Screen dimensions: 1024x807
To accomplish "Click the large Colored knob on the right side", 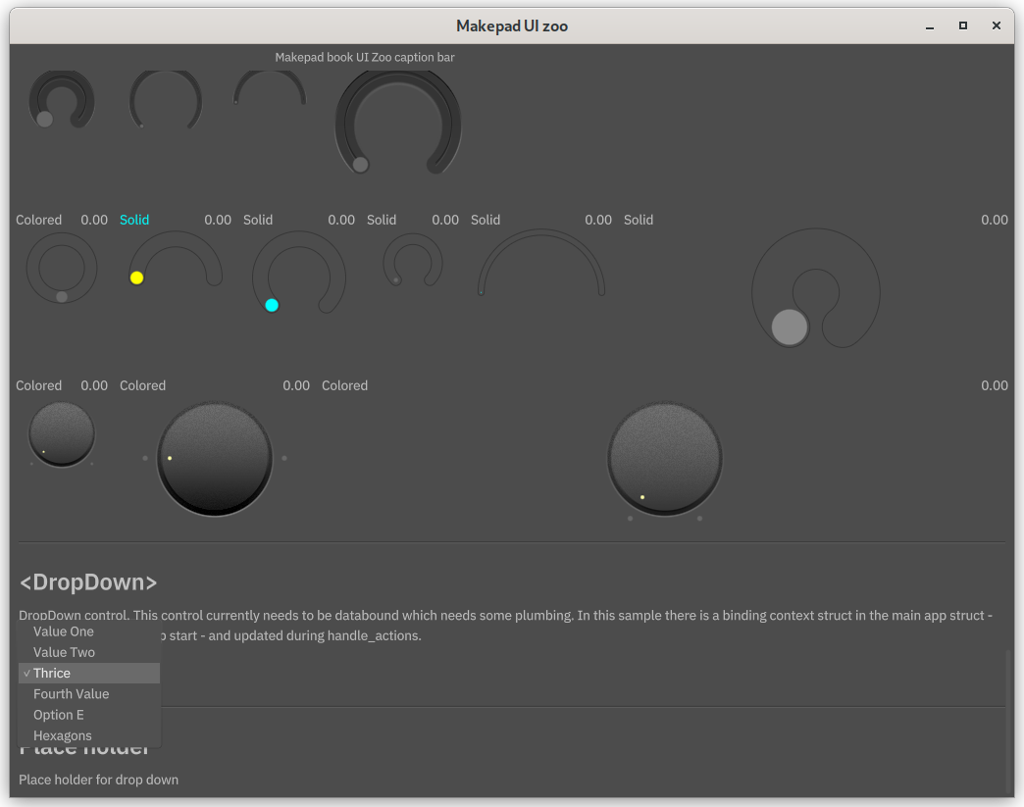I will [665, 459].
